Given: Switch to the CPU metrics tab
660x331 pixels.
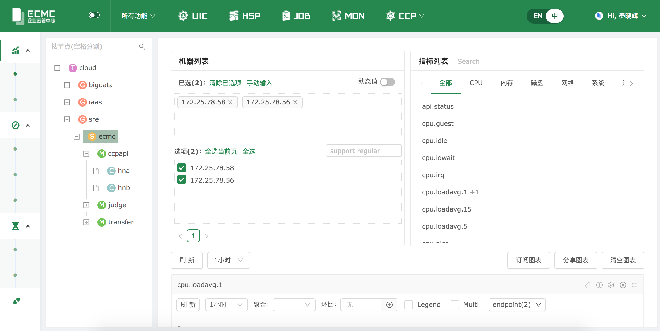Looking at the screenshot, I should tap(476, 83).
